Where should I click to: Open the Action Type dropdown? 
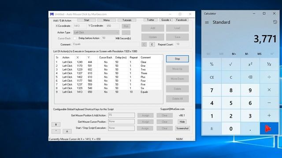pos(96,32)
